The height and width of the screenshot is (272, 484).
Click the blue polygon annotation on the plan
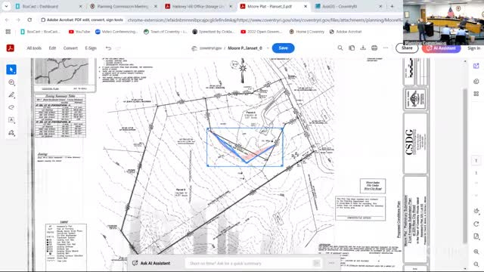[x=244, y=147]
